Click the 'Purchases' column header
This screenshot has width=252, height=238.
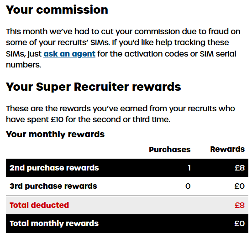170,150
